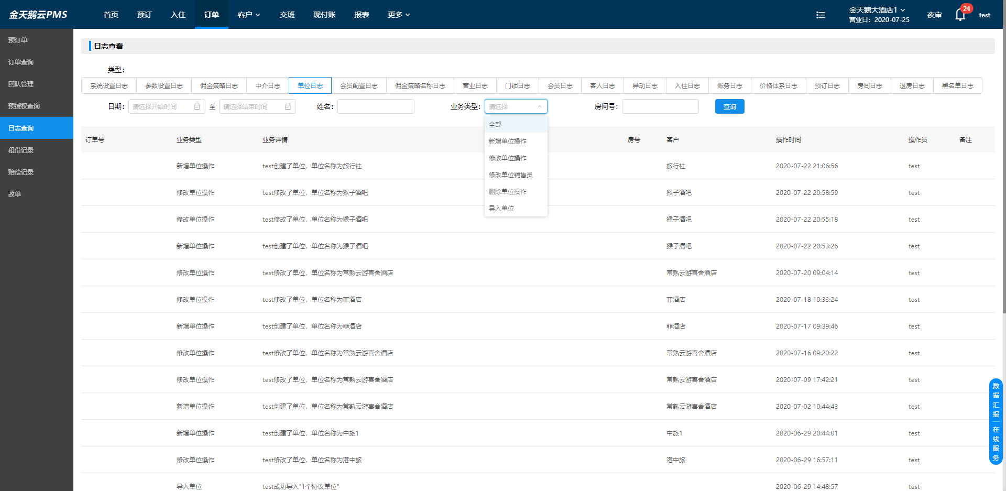This screenshot has height=491, width=1006.
Task: Click the 查询 search button
Action: coord(729,106)
